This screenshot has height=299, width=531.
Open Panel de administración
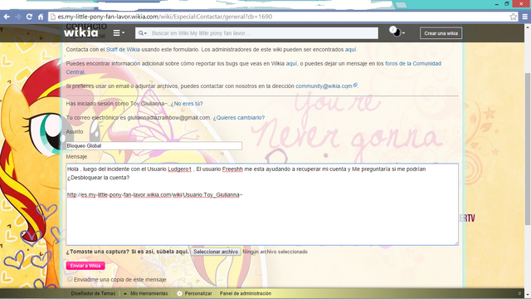(246, 293)
